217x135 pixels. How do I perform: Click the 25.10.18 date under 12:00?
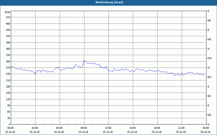108,132
